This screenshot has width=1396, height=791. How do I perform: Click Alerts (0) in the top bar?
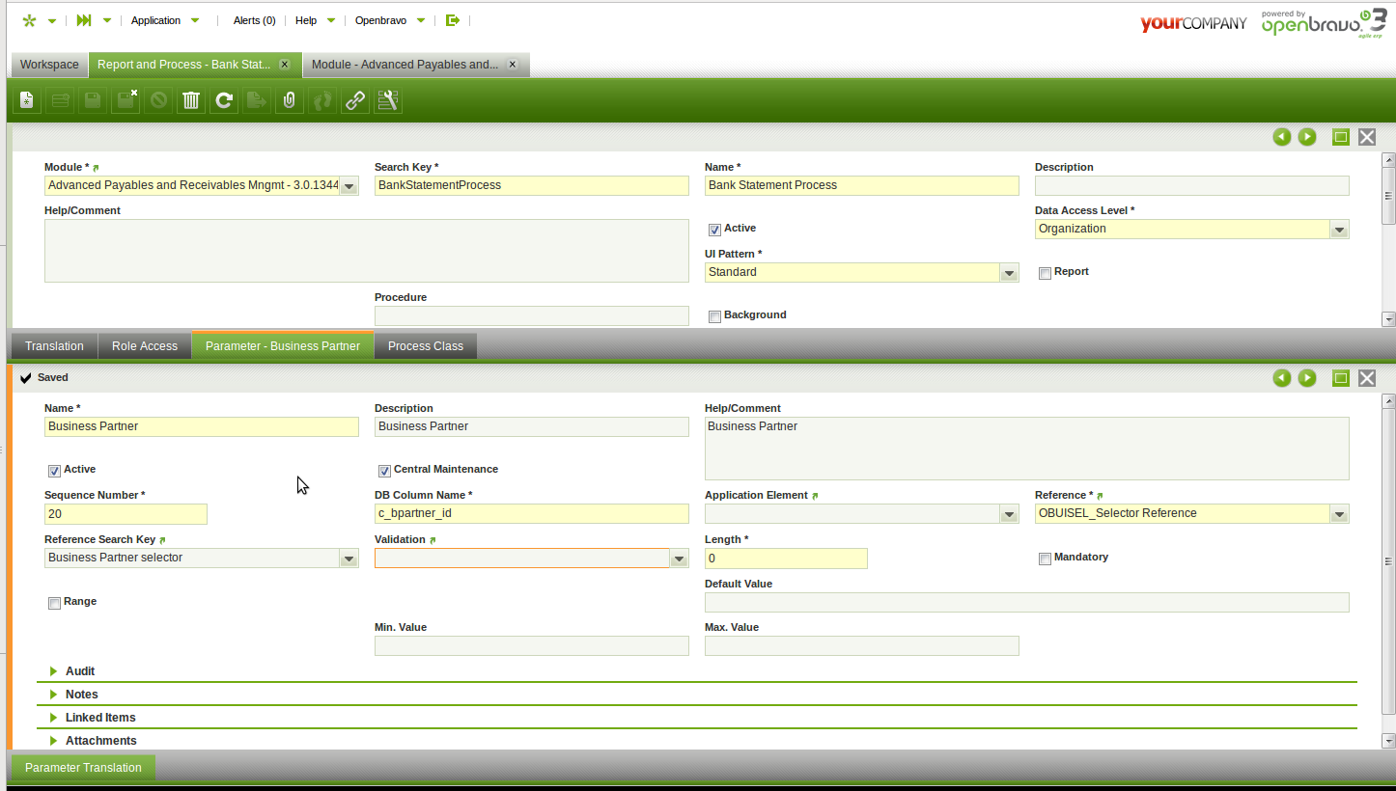coord(254,20)
